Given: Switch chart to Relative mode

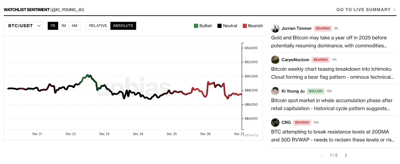Looking at the screenshot, I should click(x=98, y=26).
